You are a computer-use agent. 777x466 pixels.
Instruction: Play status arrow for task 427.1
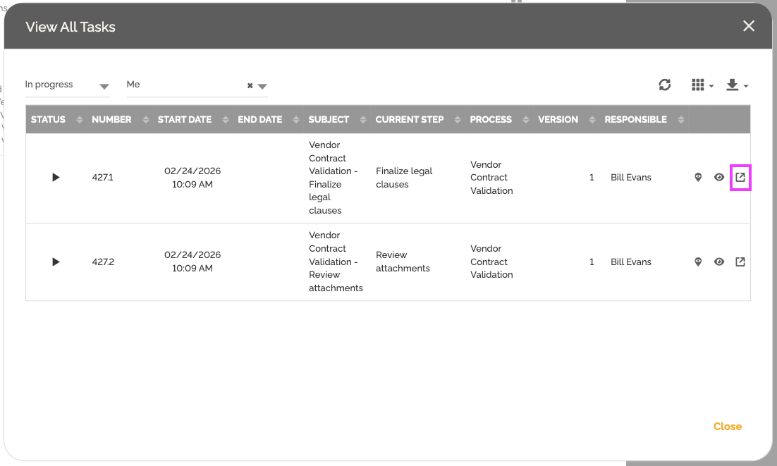[56, 178]
